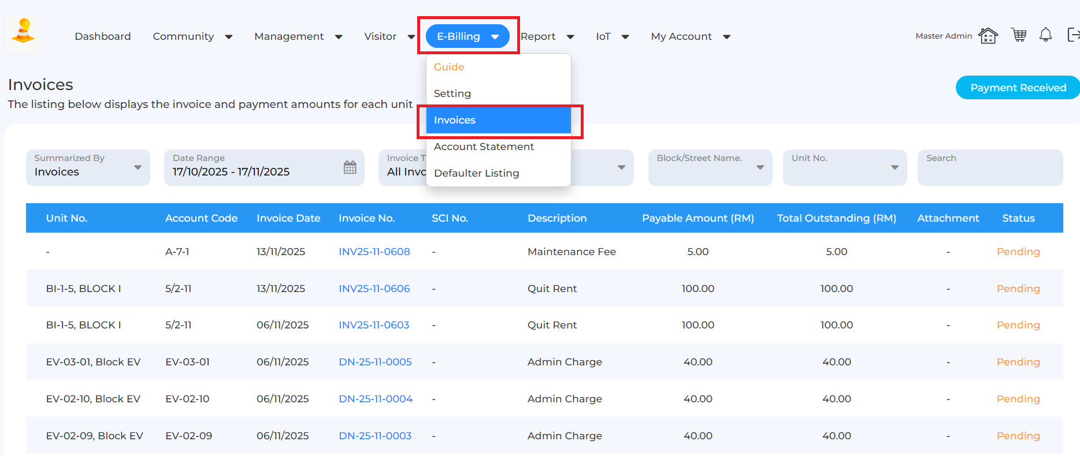
Task: Open the Date Range calendar icon
Action: pos(350,167)
